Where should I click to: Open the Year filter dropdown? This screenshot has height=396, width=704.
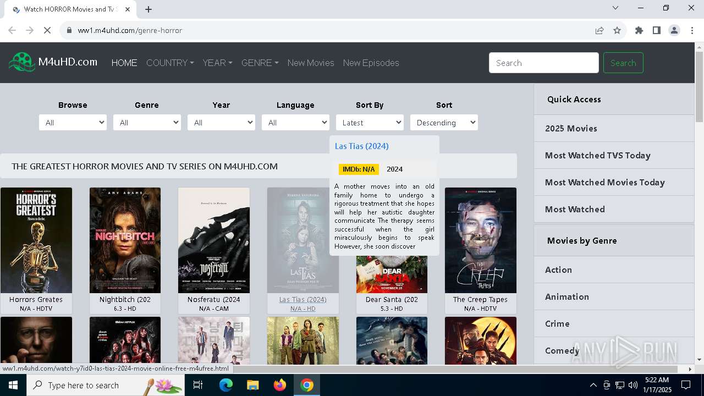click(x=221, y=123)
